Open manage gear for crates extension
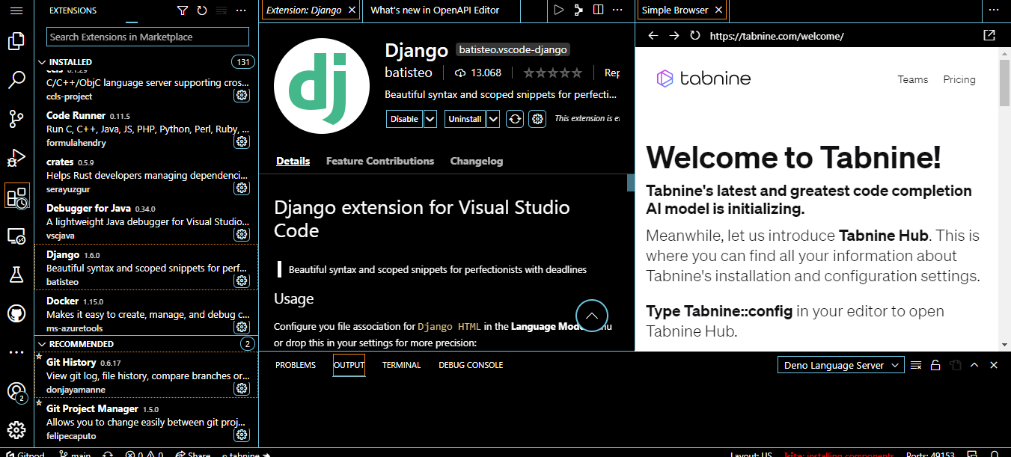This screenshot has width=1011, height=457. [x=242, y=188]
